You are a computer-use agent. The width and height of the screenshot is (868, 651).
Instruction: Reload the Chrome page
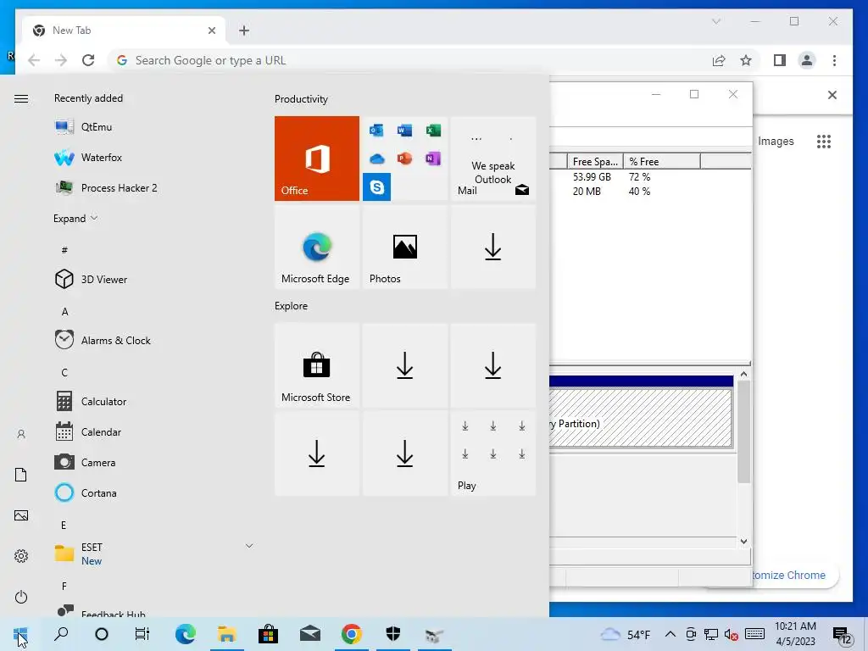[x=88, y=60]
